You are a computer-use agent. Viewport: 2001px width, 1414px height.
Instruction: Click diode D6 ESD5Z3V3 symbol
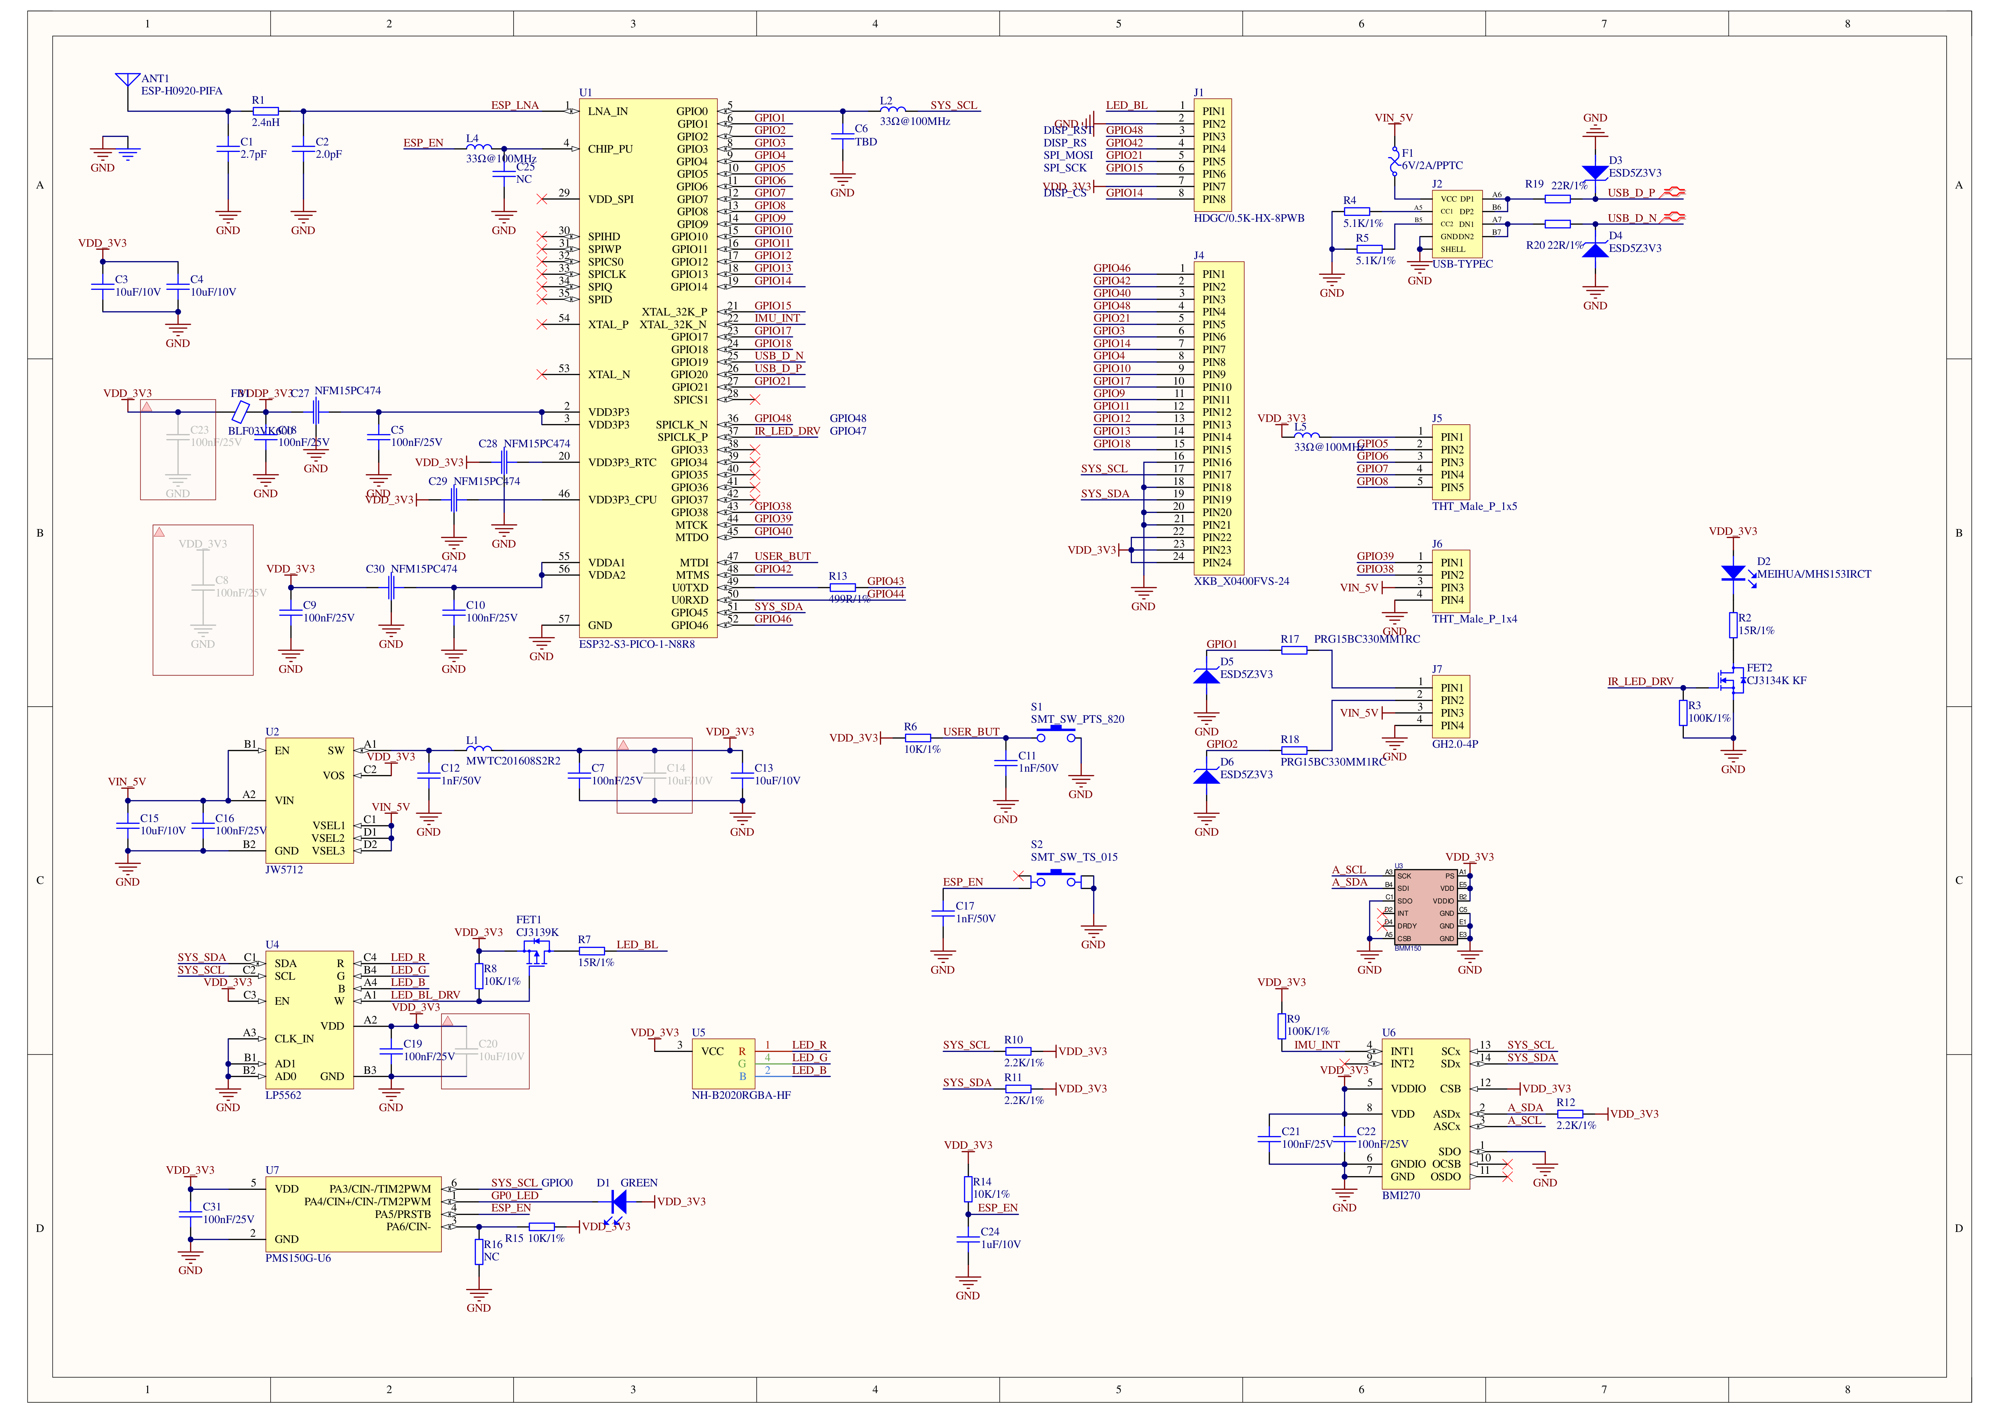click(x=1206, y=776)
